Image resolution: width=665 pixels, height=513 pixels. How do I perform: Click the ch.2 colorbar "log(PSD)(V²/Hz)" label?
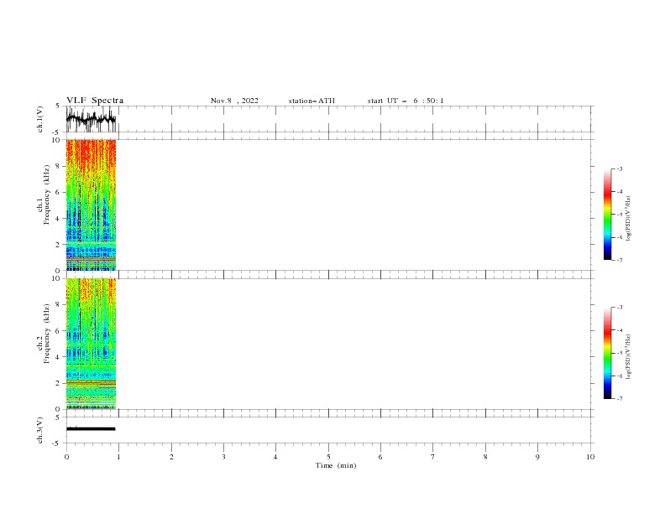(x=628, y=357)
